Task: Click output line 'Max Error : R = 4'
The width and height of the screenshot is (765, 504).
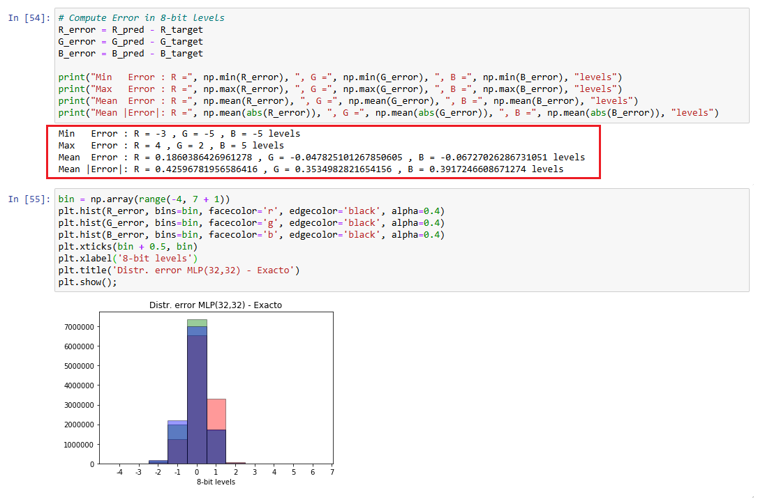Action: point(171,146)
